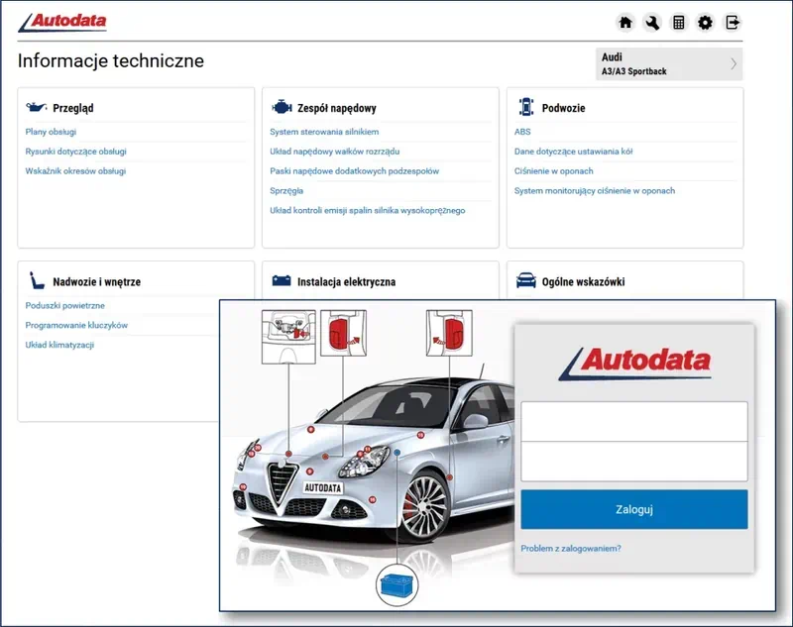793x627 pixels.
Task: Click the second login input field
Action: pos(633,462)
